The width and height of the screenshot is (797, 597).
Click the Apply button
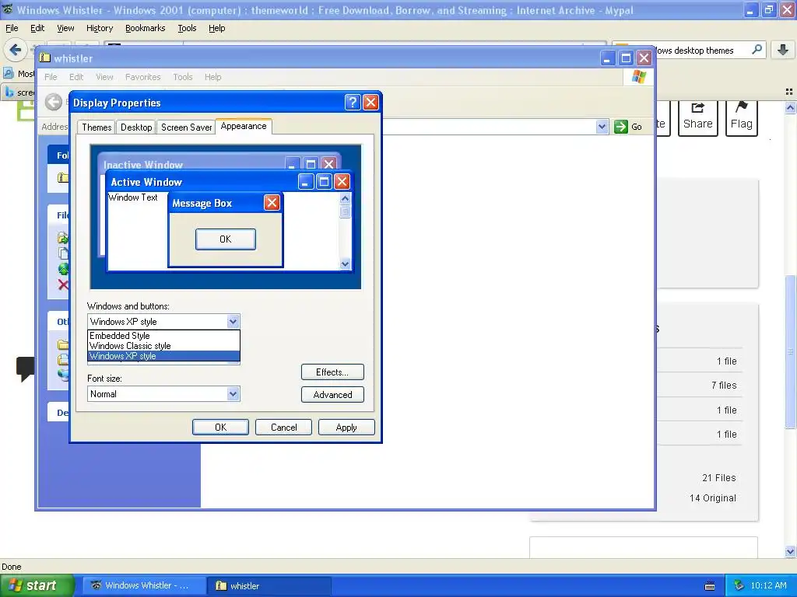coord(346,428)
